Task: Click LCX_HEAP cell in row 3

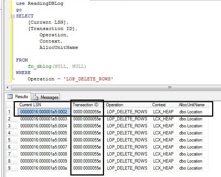Action: (x=164, y=126)
